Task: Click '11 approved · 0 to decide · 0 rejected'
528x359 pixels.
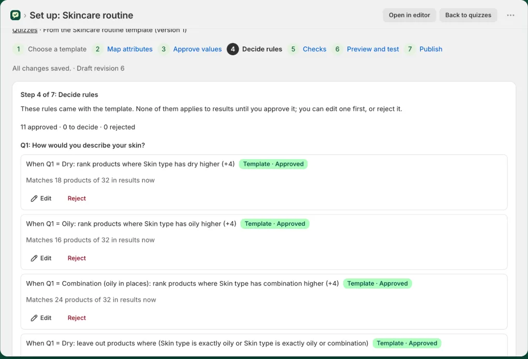Action: [x=78, y=127]
